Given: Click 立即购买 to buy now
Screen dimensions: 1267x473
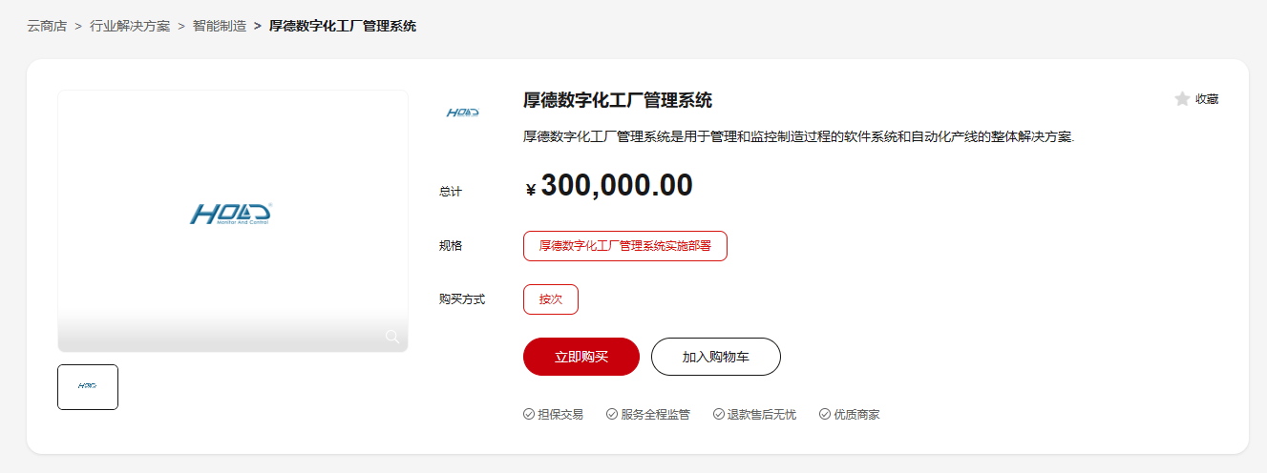Looking at the screenshot, I should tap(581, 357).
